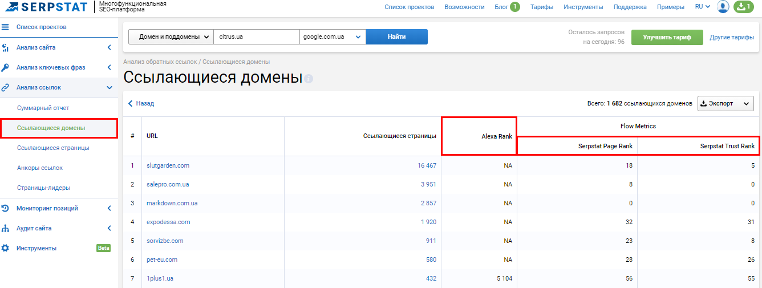
Task: Open Страницы-лидеры in the sidebar
Action: (43, 188)
